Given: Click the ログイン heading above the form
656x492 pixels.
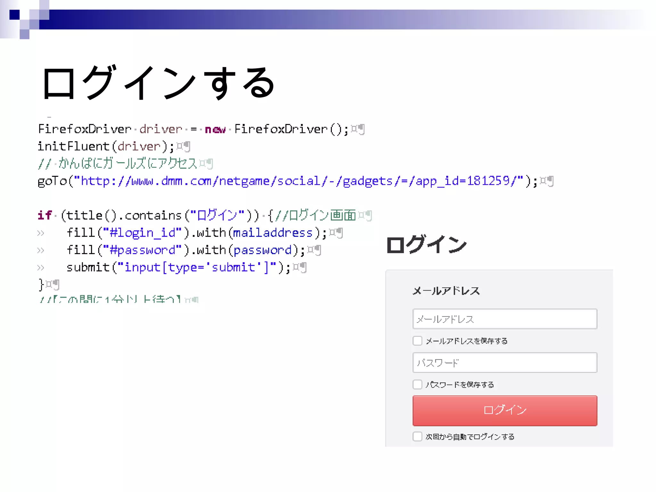Looking at the screenshot, I should pos(426,244).
